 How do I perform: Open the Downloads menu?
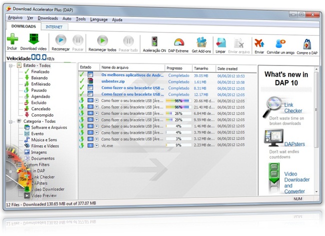coord(47,18)
